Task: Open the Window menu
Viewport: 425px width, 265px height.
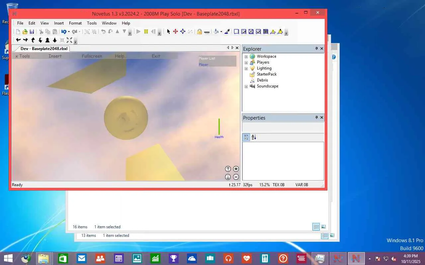Action: tap(109, 23)
